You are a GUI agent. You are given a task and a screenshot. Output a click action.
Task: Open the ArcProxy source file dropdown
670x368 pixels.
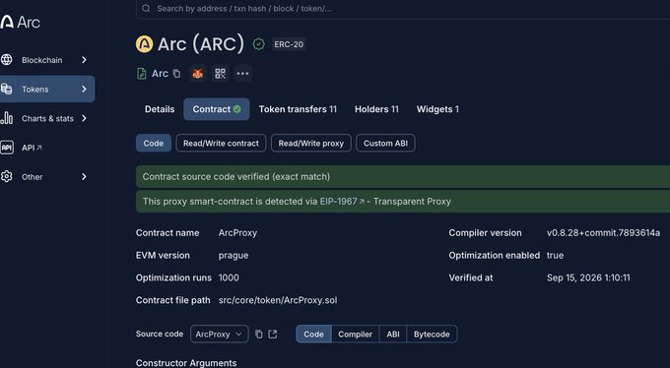[219, 335]
